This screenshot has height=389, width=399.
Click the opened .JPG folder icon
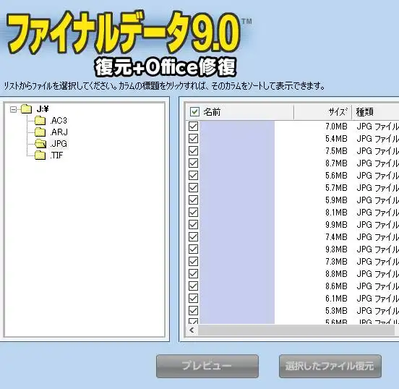pyautogui.click(x=40, y=144)
